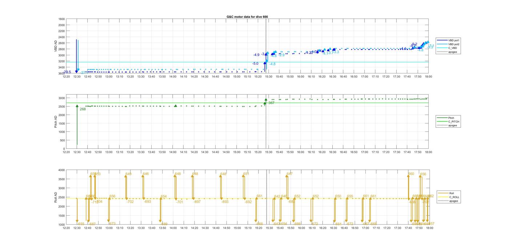The width and height of the screenshot is (509, 252).
Task: Click the '-29.5' label in VBD plot
Action: [67, 72]
